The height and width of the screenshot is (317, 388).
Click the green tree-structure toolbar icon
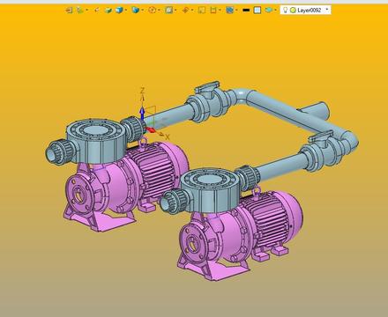pyautogui.click(x=79, y=11)
